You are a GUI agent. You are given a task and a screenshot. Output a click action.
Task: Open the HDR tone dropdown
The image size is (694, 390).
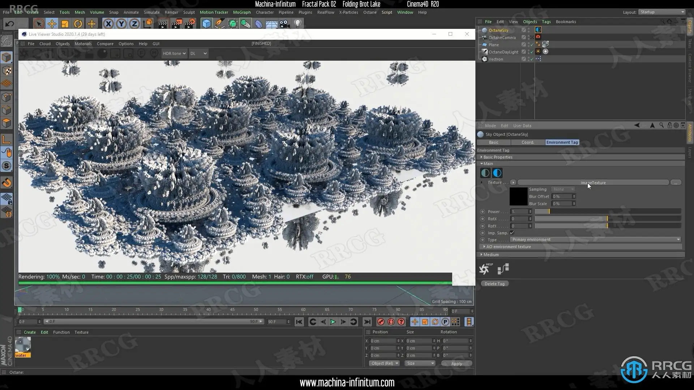click(174, 53)
